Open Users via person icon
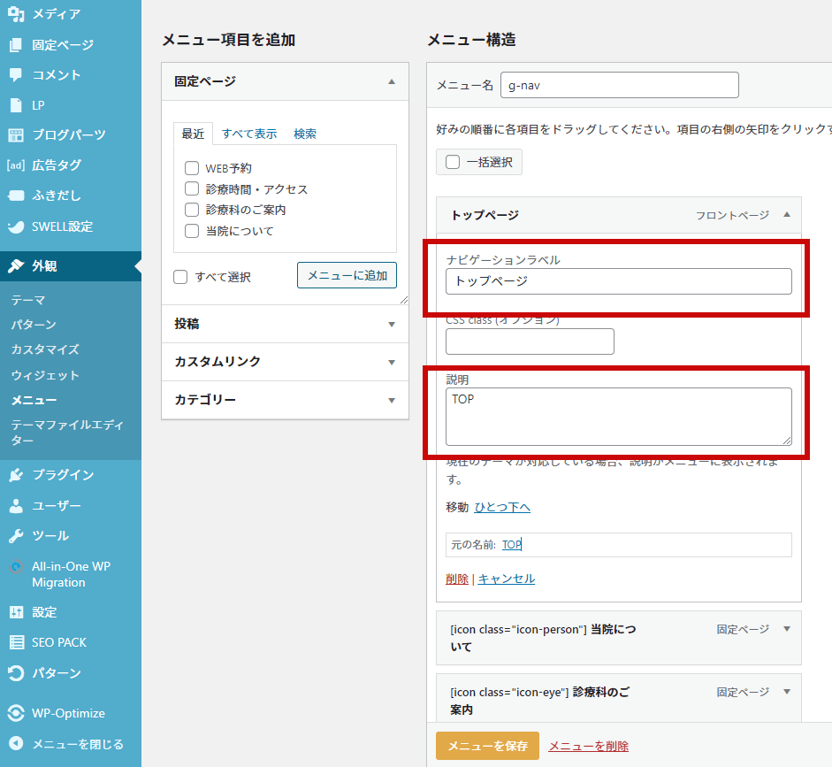Viewport: 832px width, 767px height. pos(16,506)
